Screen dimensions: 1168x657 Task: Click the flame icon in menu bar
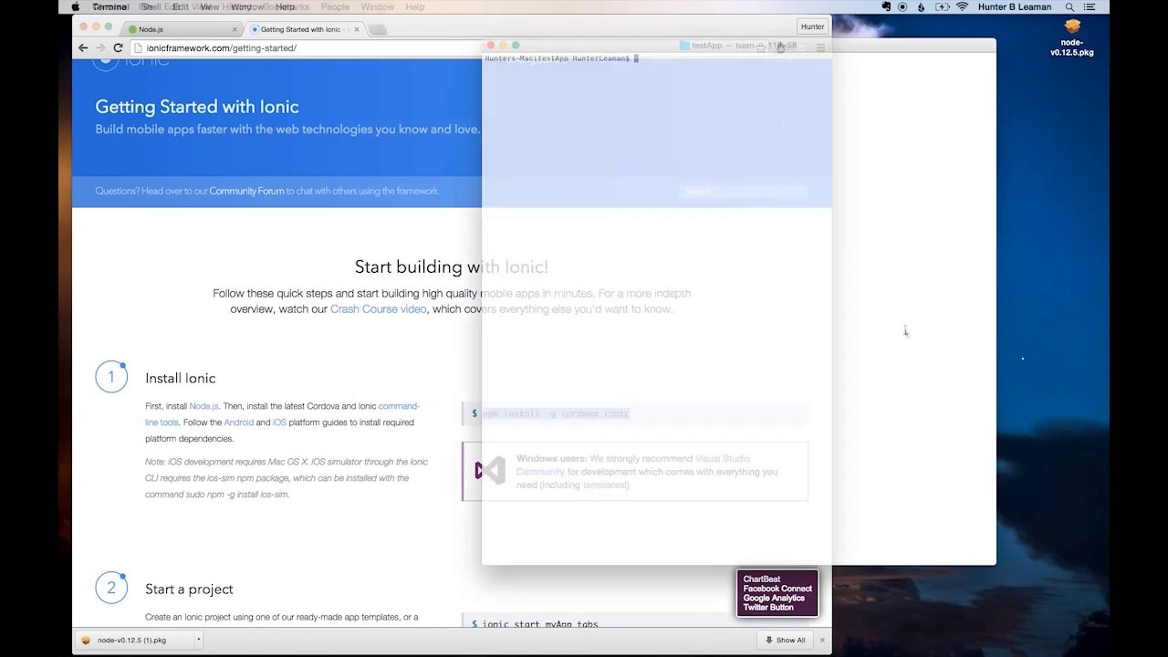click(921, 6)
